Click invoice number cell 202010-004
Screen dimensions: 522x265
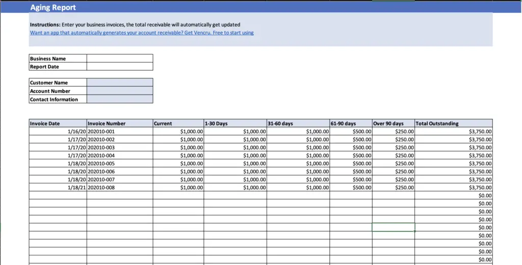point(120,155)
